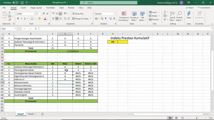The height and width of the screenshot is (120, 214).
Task: Click Merge & Center button
Action: coord(81,19)
